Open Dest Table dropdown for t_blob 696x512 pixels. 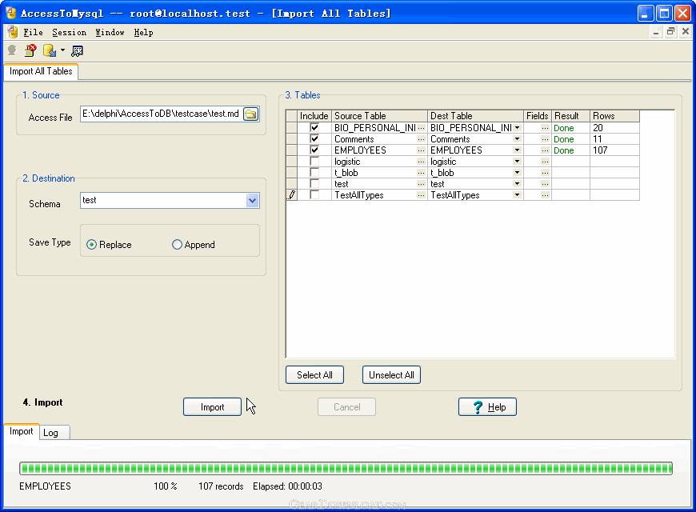coord(517,172)
